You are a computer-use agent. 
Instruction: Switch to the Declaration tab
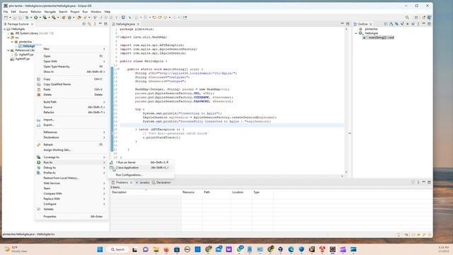pos(161,183)
